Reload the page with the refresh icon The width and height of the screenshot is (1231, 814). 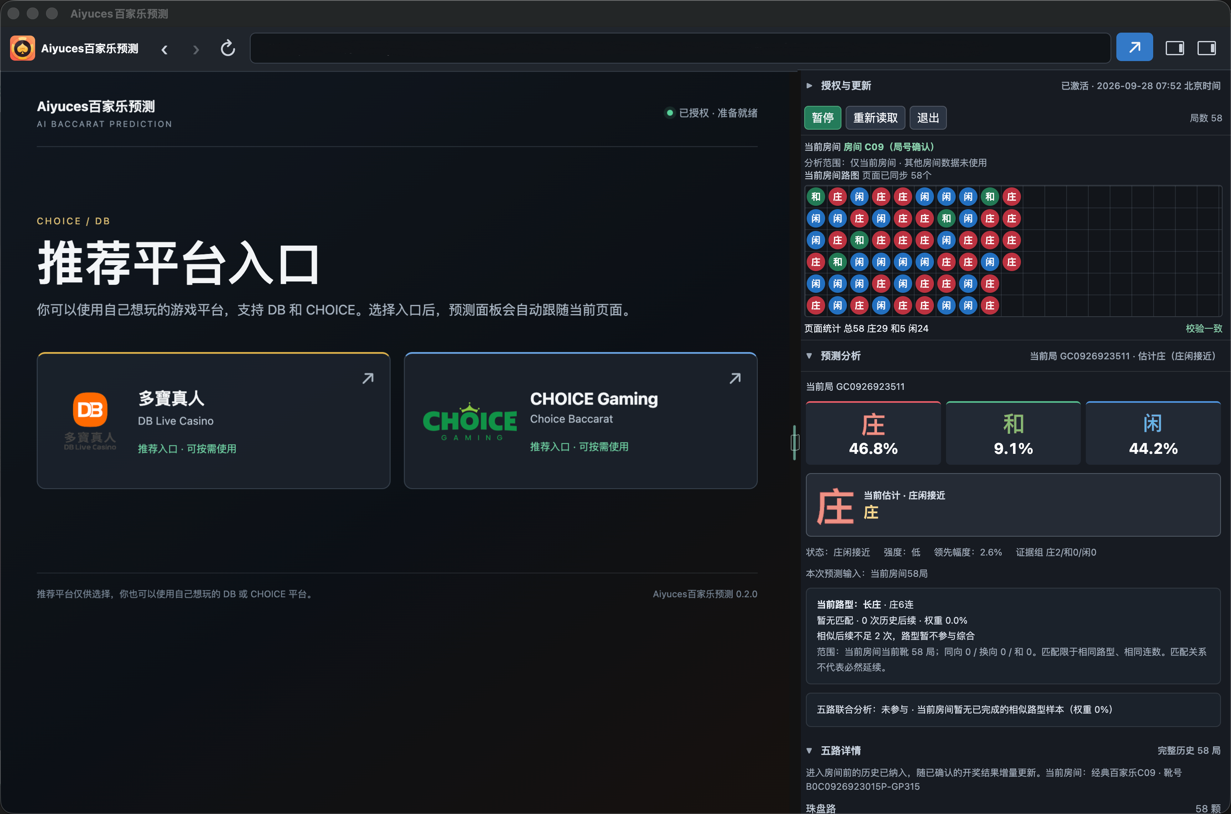(228, 48)
